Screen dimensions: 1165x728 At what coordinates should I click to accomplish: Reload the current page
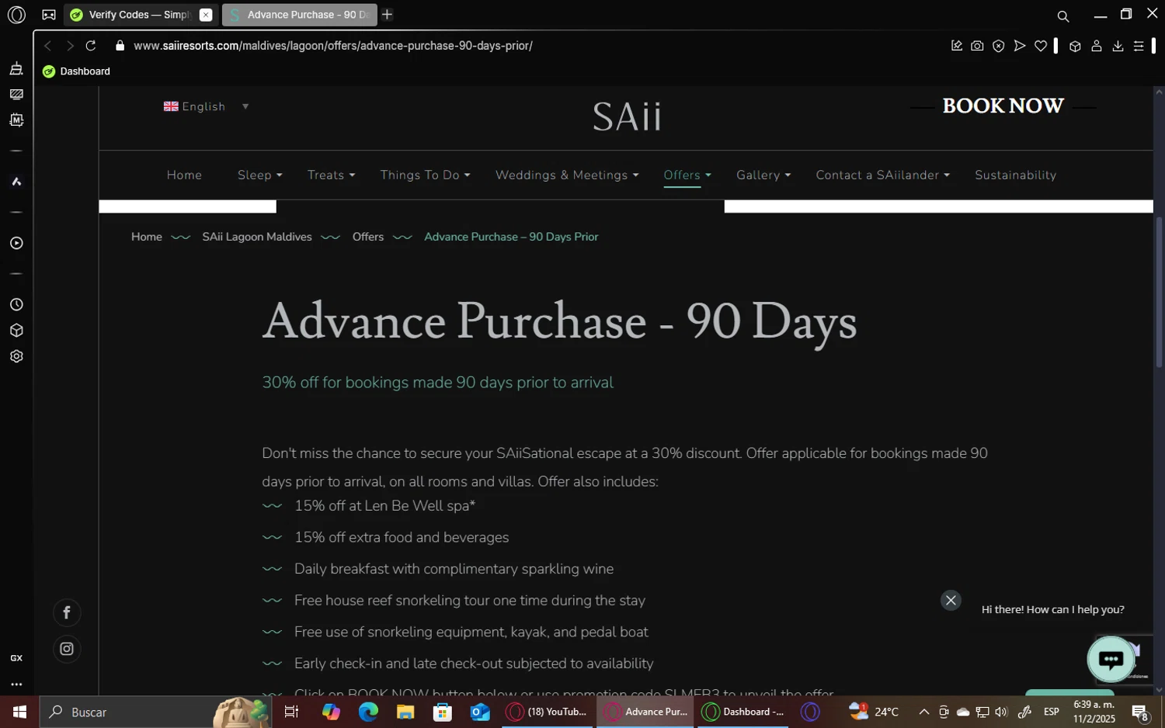click(91, 46)
